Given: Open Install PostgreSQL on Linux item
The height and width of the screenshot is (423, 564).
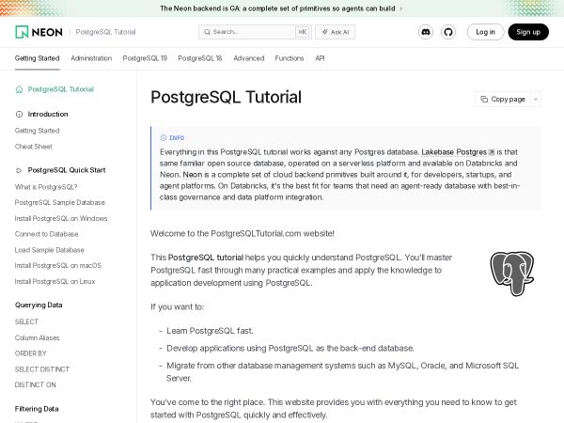Looking at the screenshot, I should coord(55,281).
